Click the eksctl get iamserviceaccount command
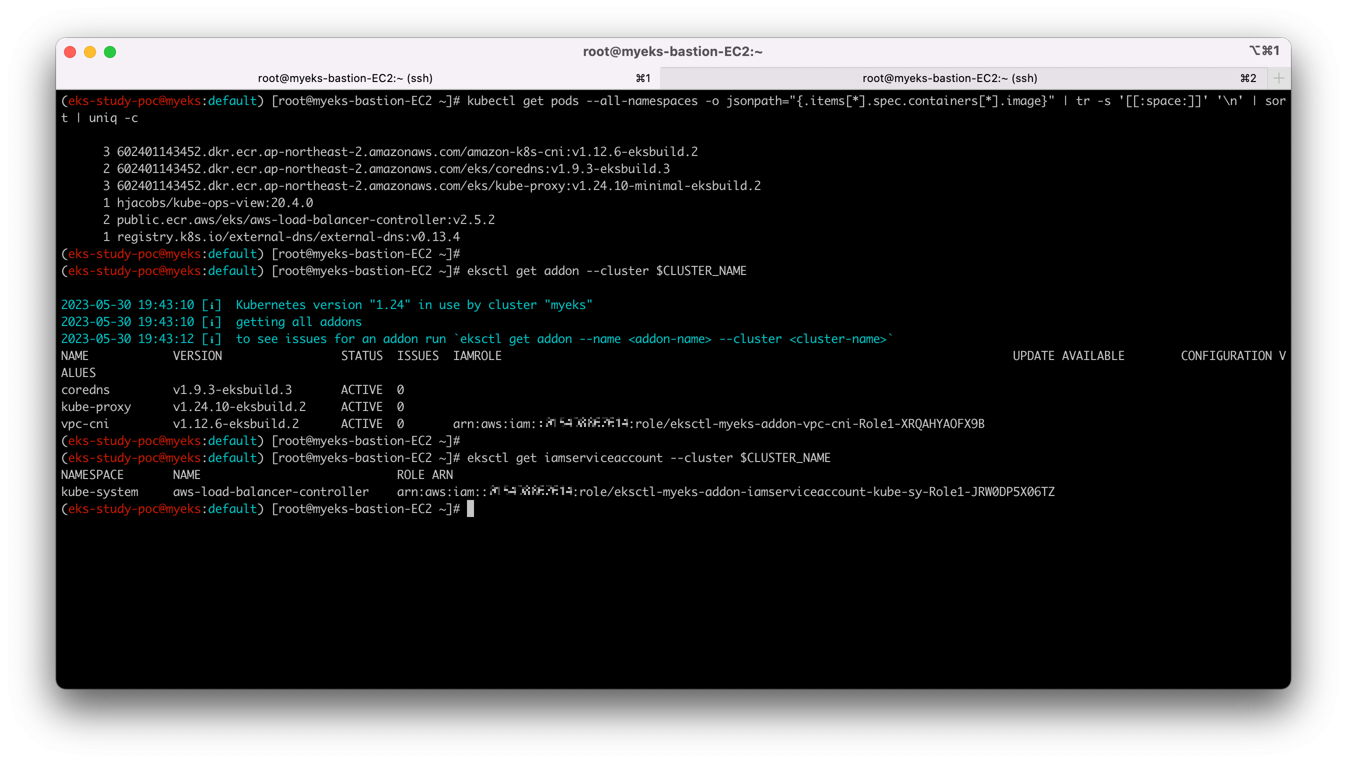1347x763 pixels. [648, 457]
